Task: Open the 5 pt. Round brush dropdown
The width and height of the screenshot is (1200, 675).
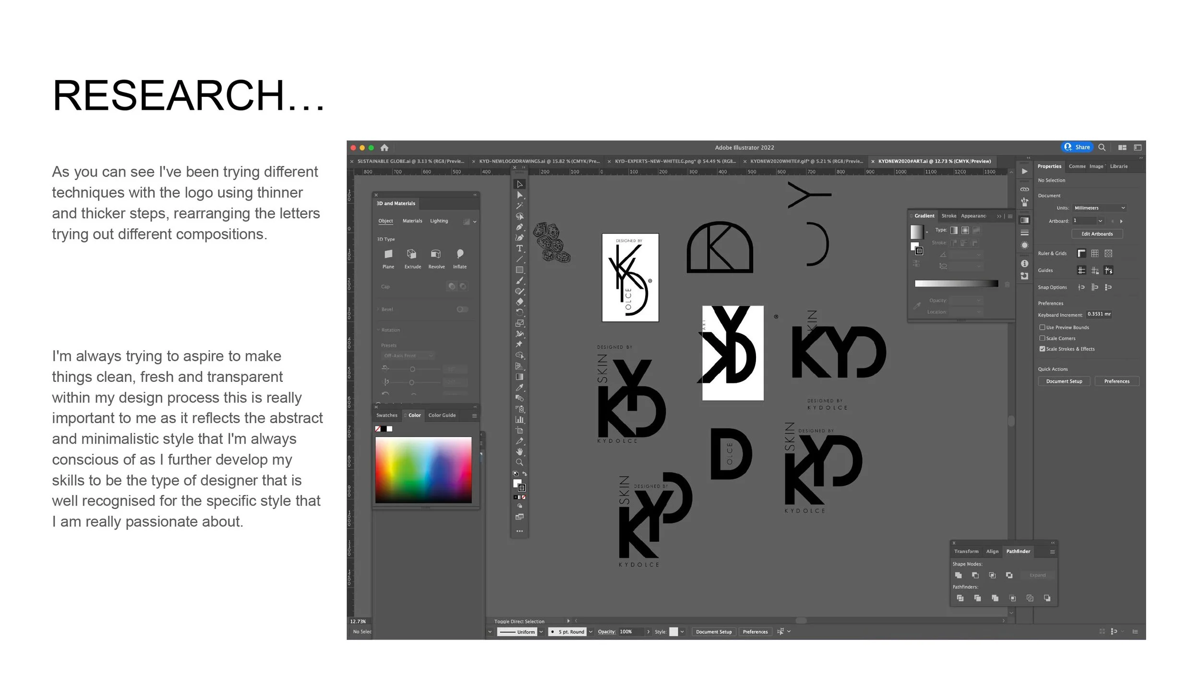Action: (590, 632)
